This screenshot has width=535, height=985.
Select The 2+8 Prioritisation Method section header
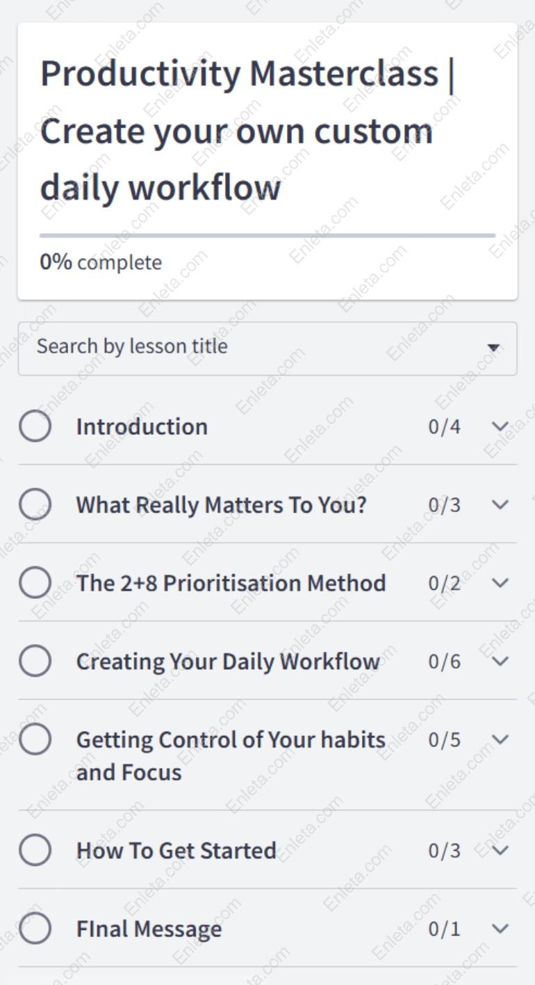[x=232, y=582]
